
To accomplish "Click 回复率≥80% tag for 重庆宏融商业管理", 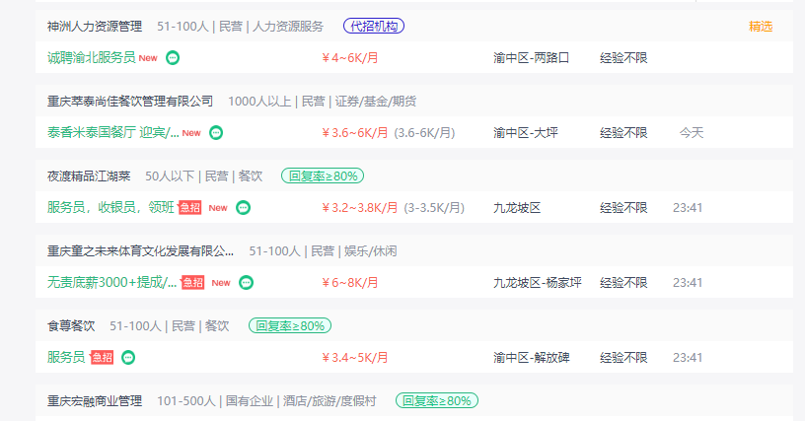I will coord(437,400).
